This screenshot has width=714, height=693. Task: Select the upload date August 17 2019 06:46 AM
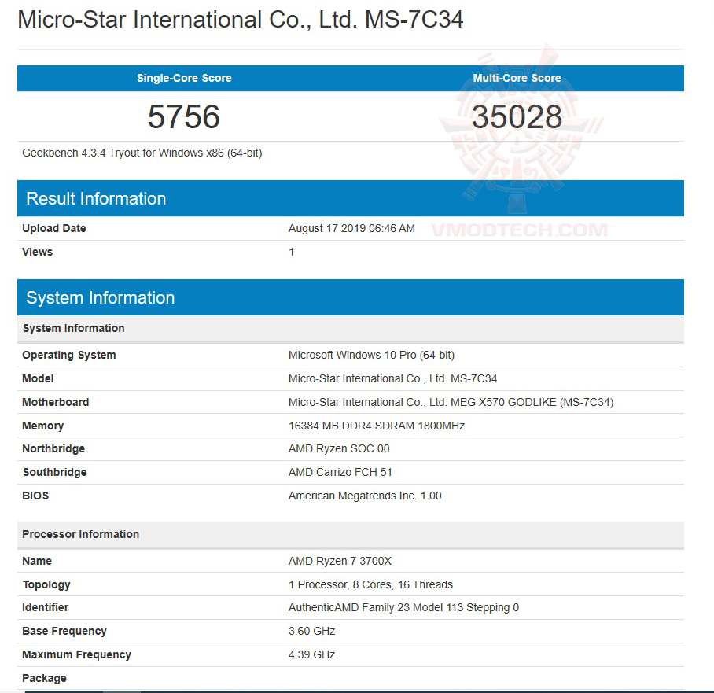pyautogui.click(x=351, y=228)
